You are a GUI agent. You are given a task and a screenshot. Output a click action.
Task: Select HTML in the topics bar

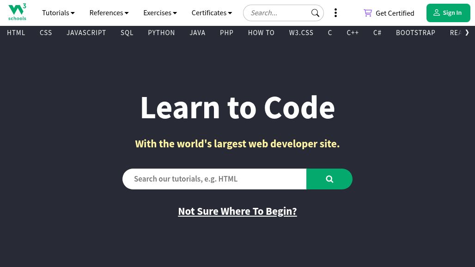[16, 33]
